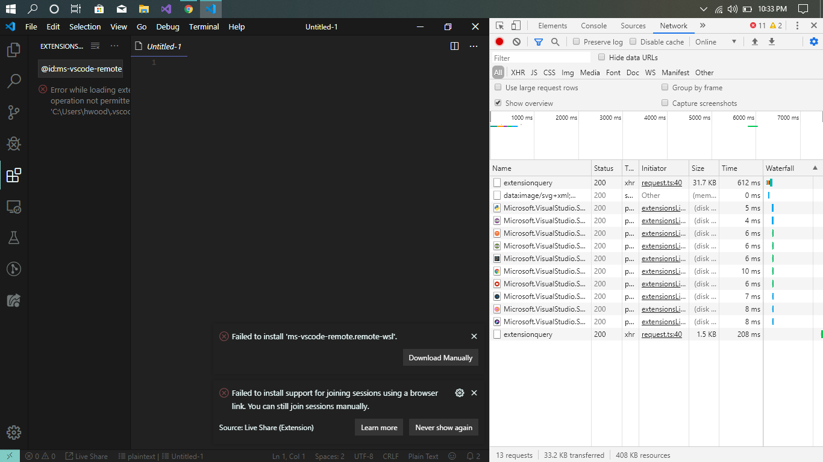Open the Remote Explorer sidebar icon
The height and width of the screenshot is (462, 823).
pos(13,206)
